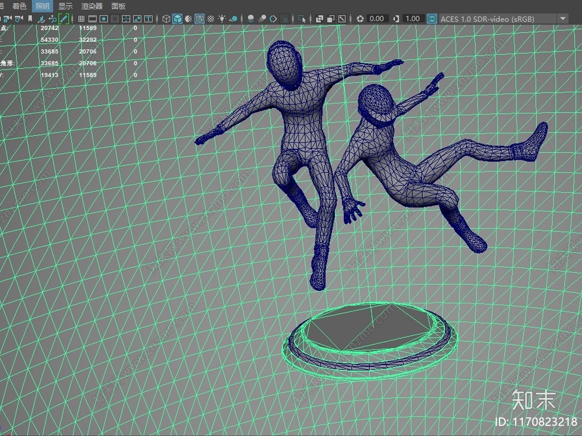Image resolution: width=582 pixels, height=436 pixels.
Task: Open Camera Attributes icon
Action: 19,19
